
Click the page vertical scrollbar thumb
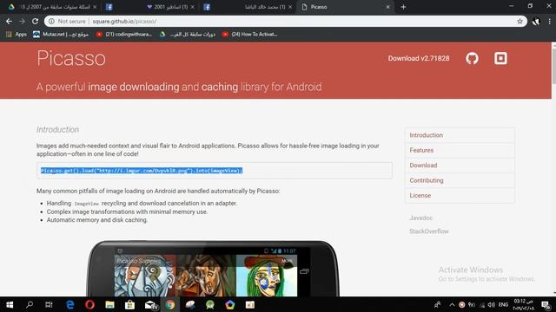553,66
